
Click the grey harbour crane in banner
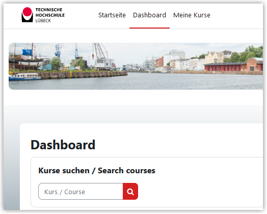(x=102, y=56)
